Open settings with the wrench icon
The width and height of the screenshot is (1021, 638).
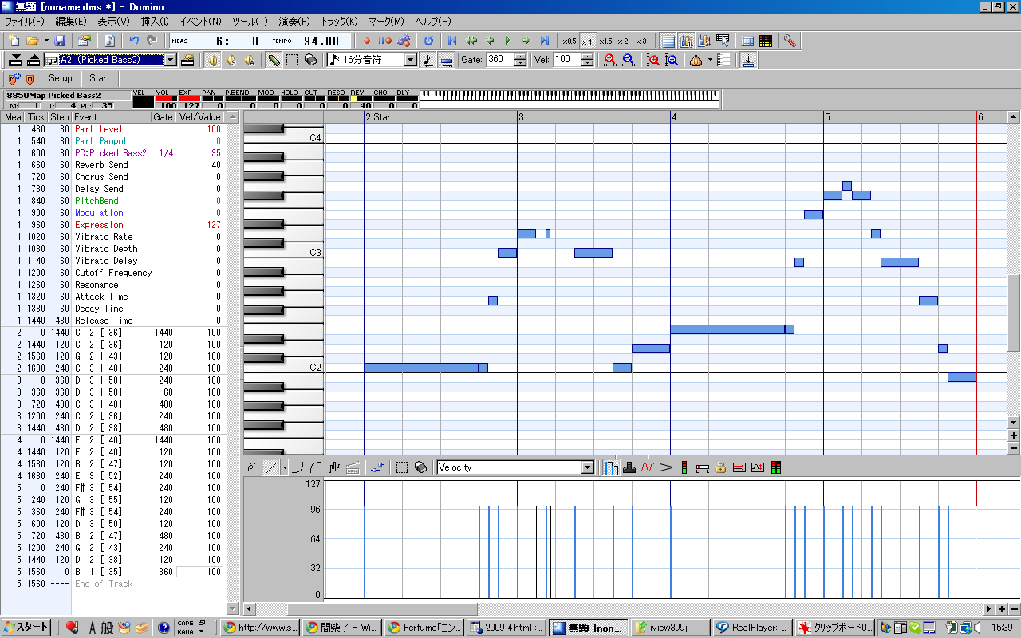(x=790, y=41)
